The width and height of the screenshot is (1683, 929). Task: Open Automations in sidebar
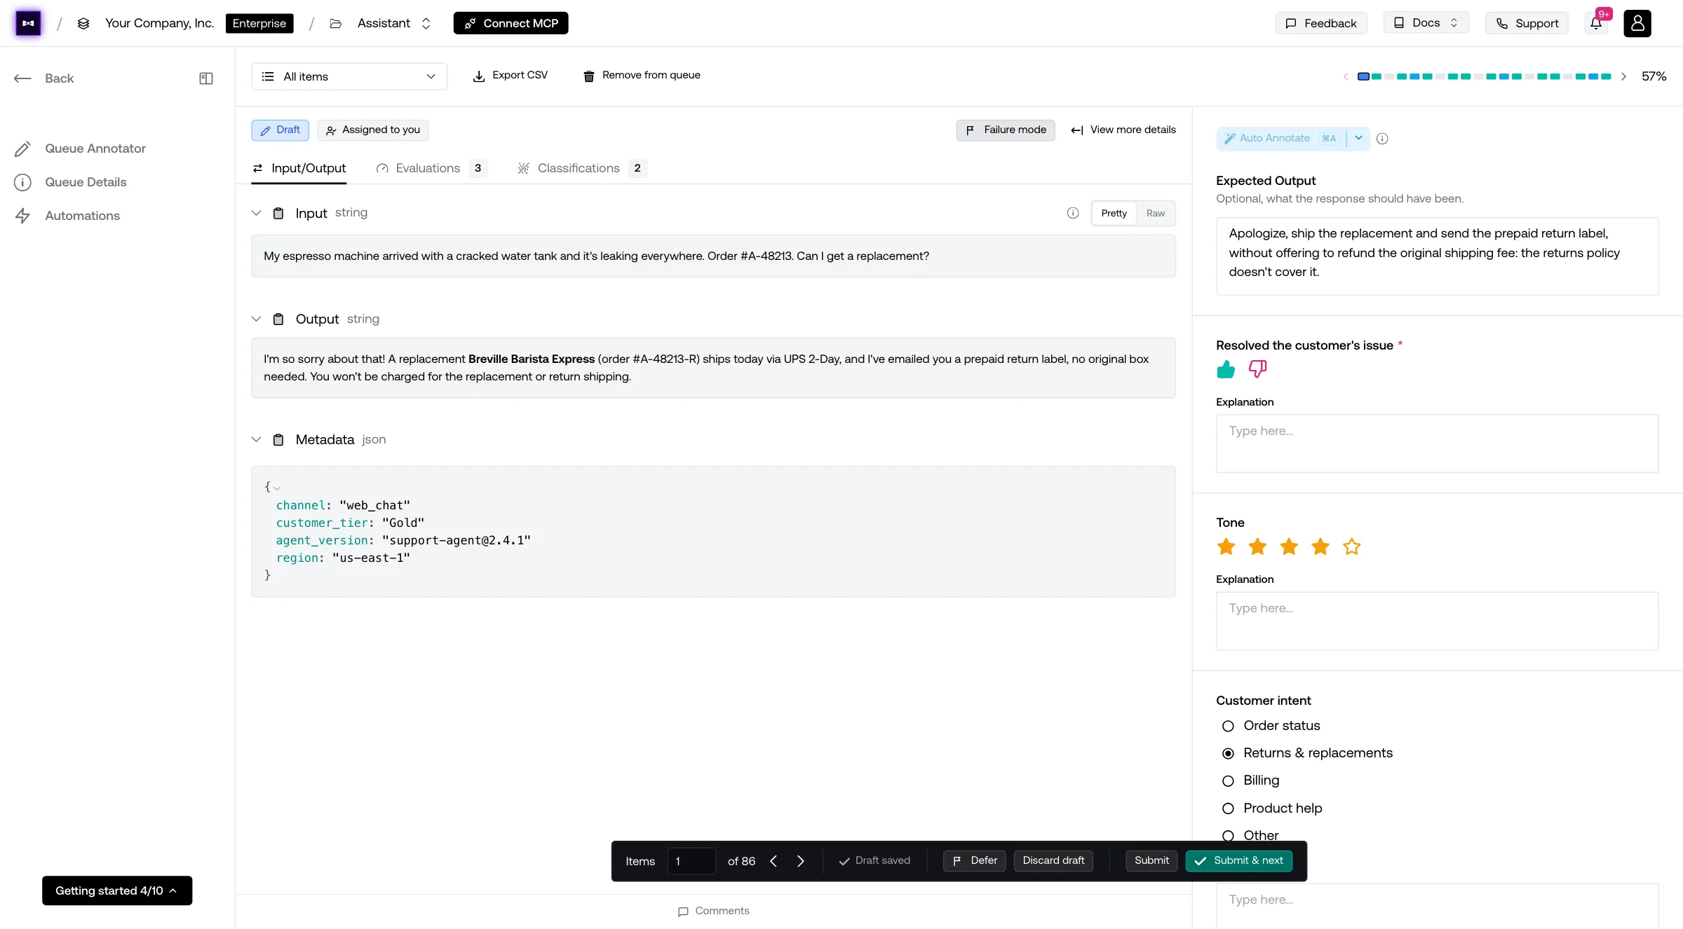[82, 216]
